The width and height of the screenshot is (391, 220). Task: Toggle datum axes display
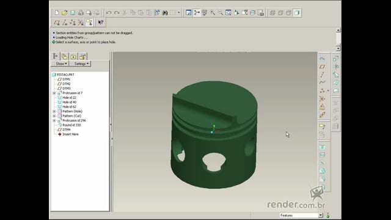click(x=65, y=23)
